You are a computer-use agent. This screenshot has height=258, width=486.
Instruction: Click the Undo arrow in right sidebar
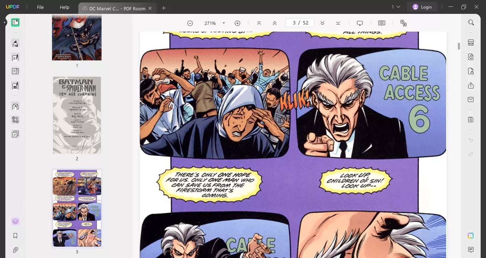click(x=471, y=140)
